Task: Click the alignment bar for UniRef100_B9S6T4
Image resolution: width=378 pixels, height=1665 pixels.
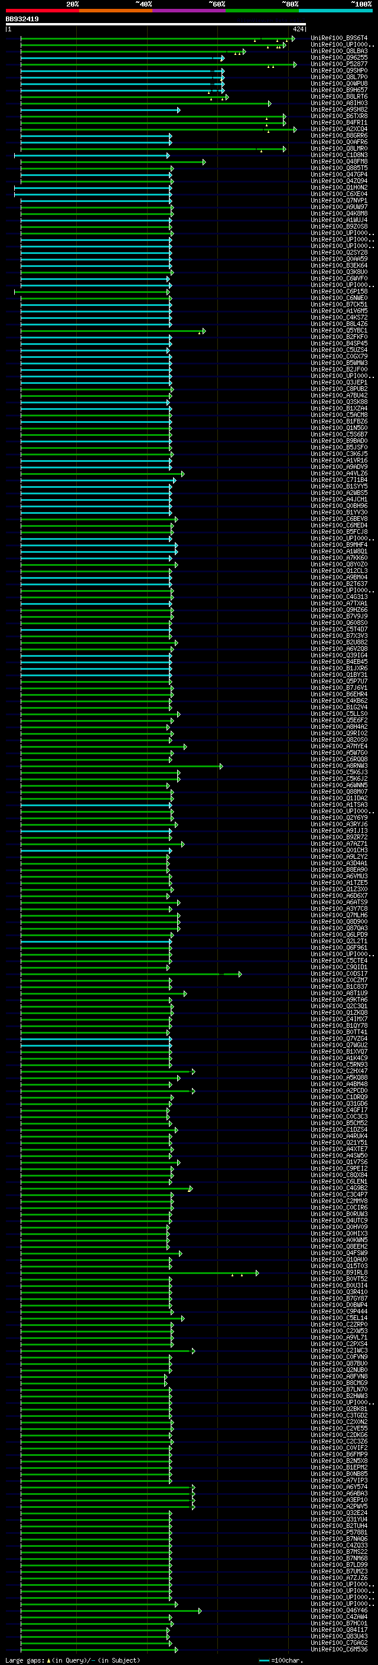Action: click(x=158, y=39)
